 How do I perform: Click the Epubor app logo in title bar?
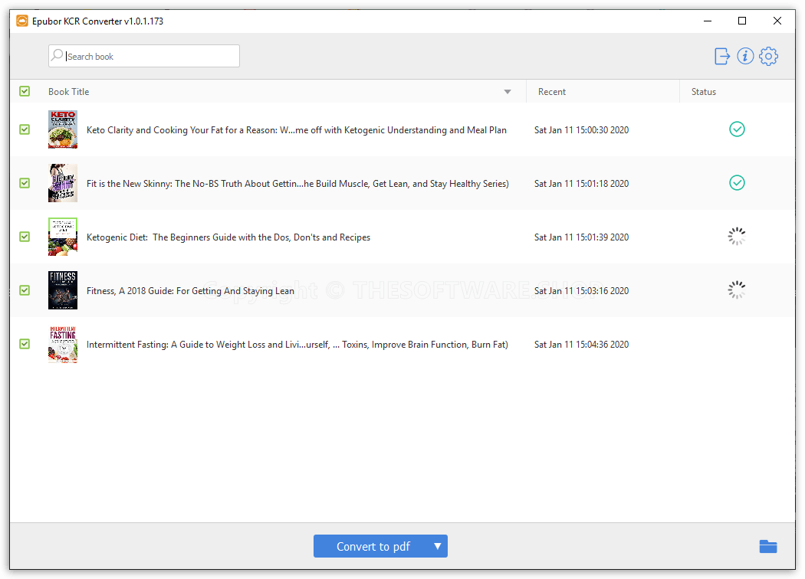(x=22, y=21)
